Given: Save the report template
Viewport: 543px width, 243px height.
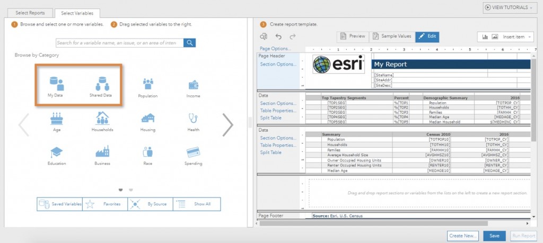Looking at the screenshot, I should coord(495,236).
